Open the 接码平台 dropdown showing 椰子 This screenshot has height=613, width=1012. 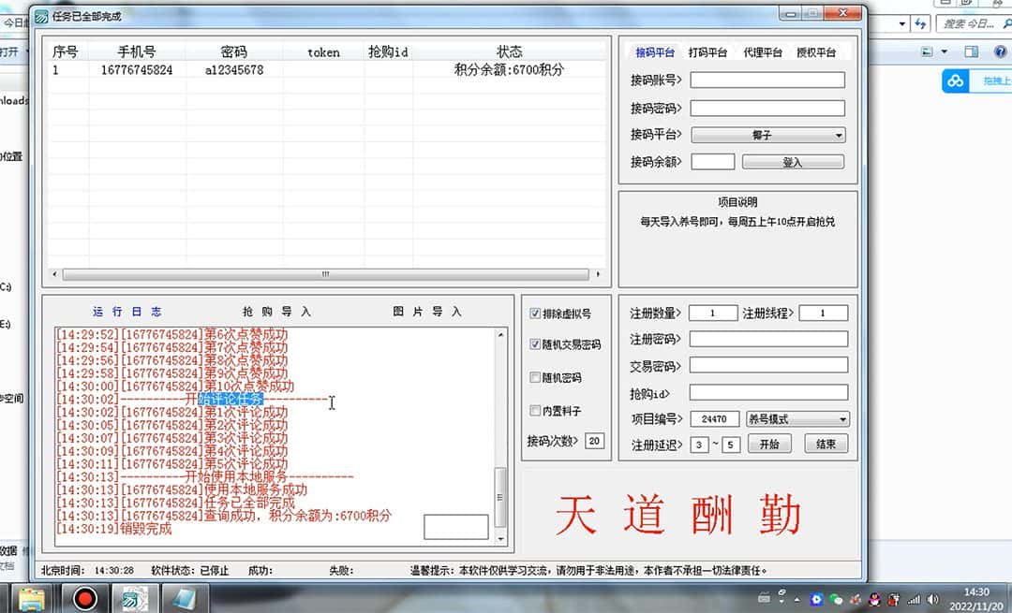(x=767, y=135)
